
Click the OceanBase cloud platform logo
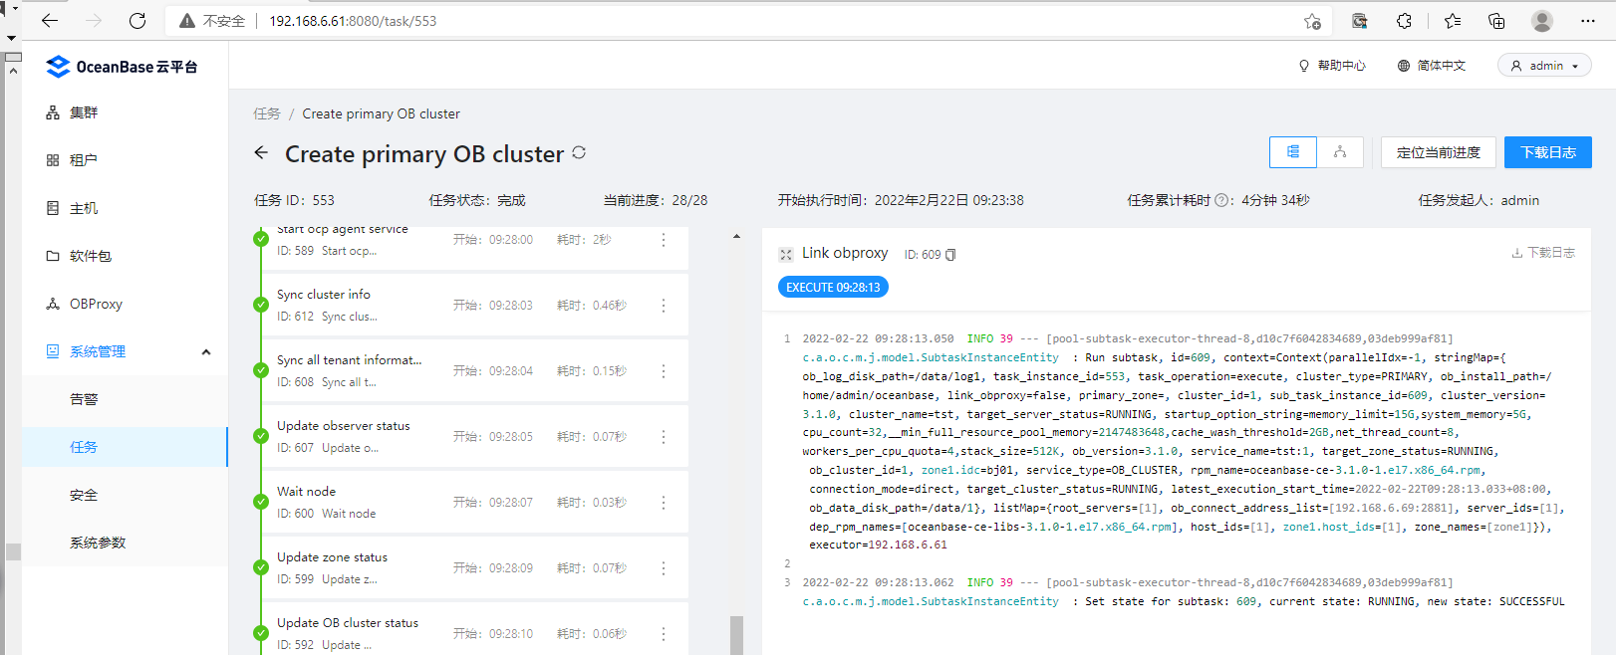(122, 67)
